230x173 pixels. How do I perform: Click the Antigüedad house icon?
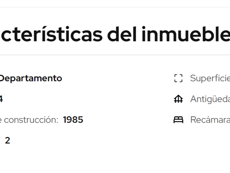(x=178, y=99)
